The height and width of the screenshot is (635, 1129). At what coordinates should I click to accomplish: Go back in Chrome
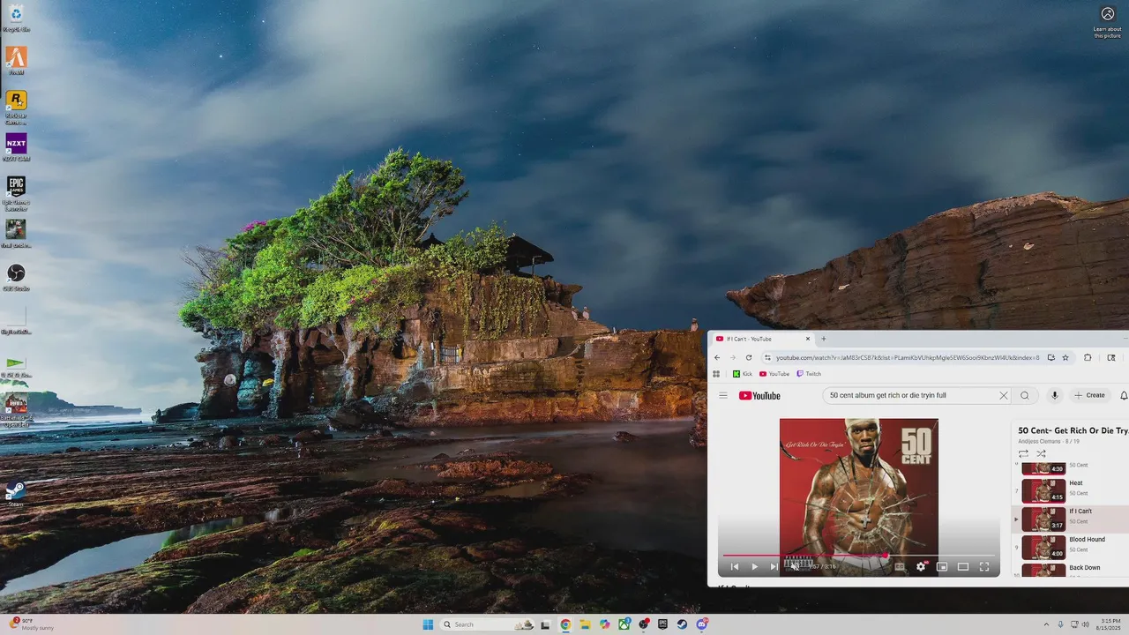pos(717,357)
